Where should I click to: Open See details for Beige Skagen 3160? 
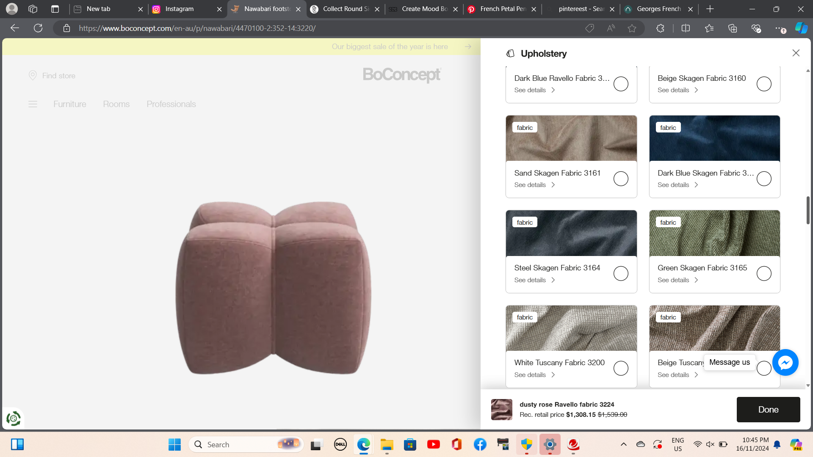[x=677, y=90]
